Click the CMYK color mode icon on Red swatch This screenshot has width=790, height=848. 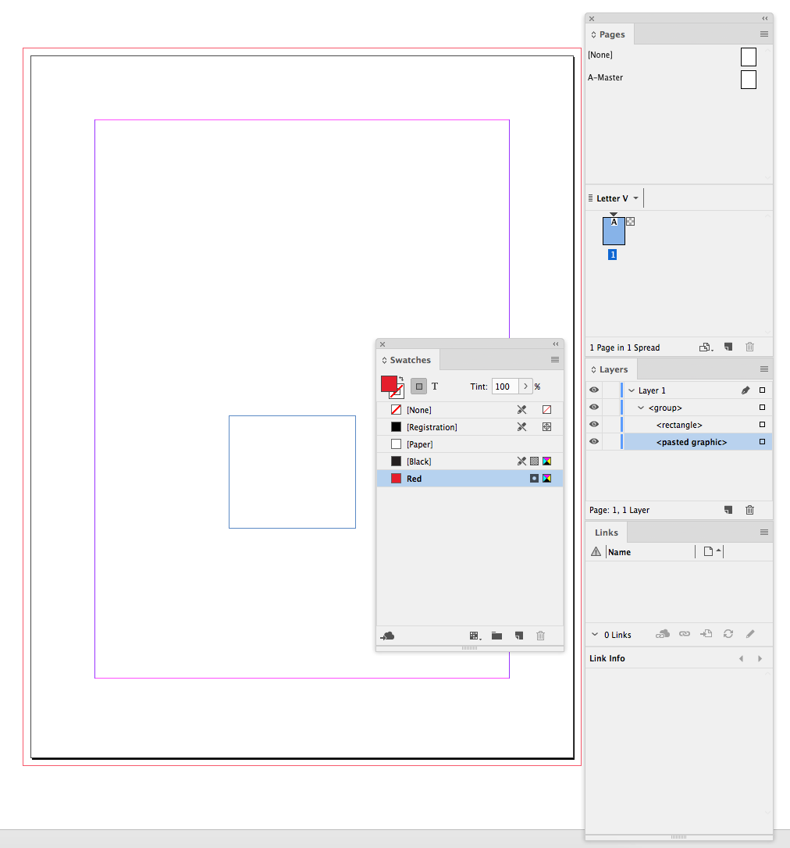tap(546, 478)
